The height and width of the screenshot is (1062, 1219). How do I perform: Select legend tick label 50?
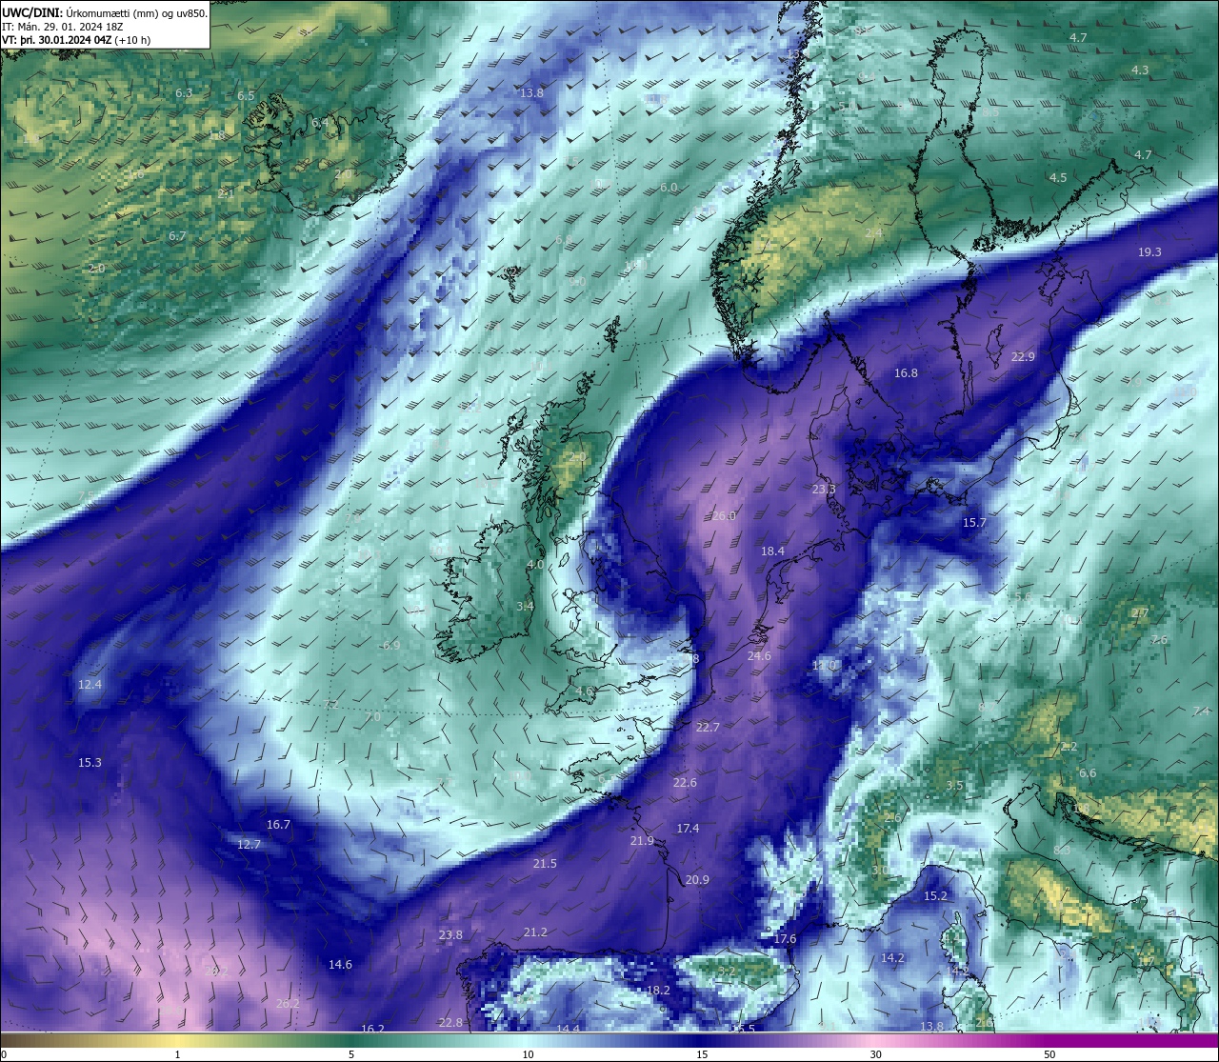coord(1049,1054)
